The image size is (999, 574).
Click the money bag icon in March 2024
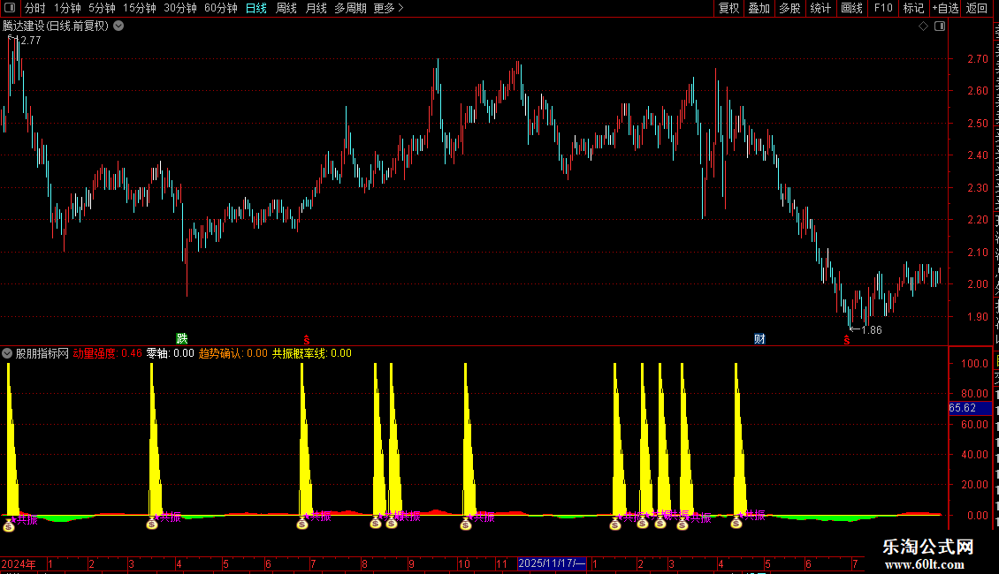click(x=152, y=523)
